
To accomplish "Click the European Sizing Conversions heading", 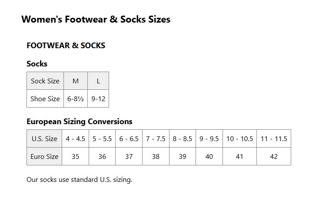I will pos(80,122).
